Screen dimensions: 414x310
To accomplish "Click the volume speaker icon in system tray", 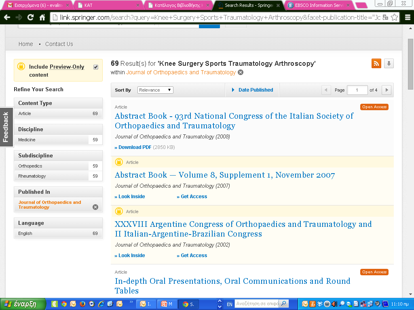I will pyautogui.click(x=334, y=304).
